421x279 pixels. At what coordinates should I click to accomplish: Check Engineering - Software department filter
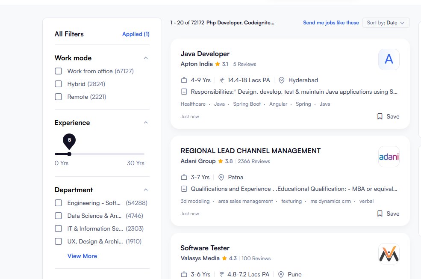pyautogui.click(x=58, y=203)
